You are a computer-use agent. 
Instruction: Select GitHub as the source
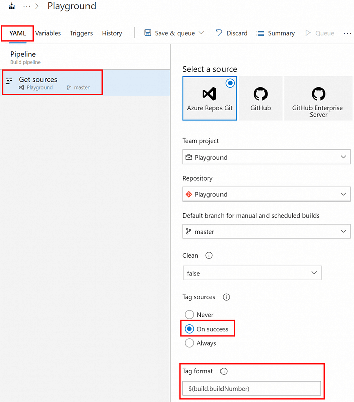[260, 98]
